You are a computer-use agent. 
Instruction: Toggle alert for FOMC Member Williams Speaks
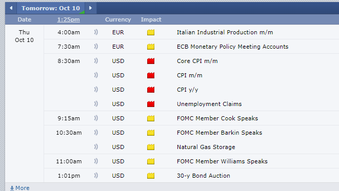[96, 161]
